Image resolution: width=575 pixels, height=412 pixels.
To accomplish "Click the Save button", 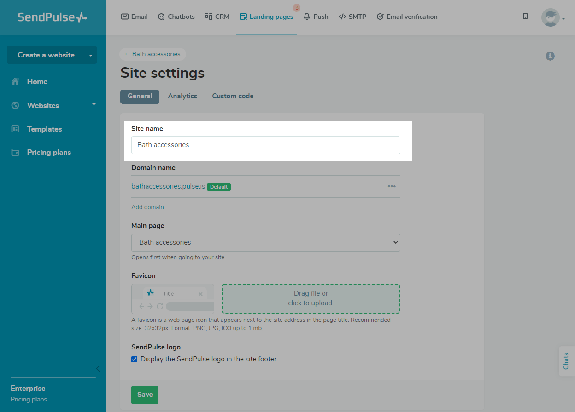I will coord(145,395).
